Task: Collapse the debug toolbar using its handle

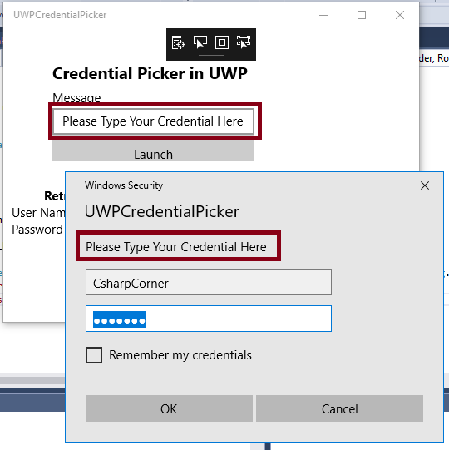Action: (211, 57)
